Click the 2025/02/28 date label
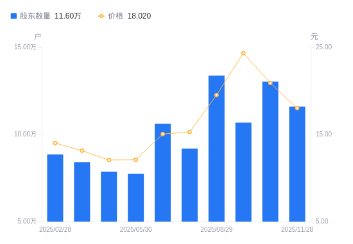This screenshot has height=244, width=353. 55,229
